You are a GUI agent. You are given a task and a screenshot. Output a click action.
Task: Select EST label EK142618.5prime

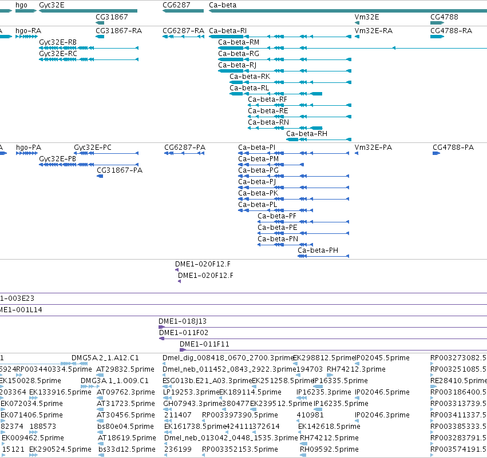pyautogui.click(x=329, y=427)
